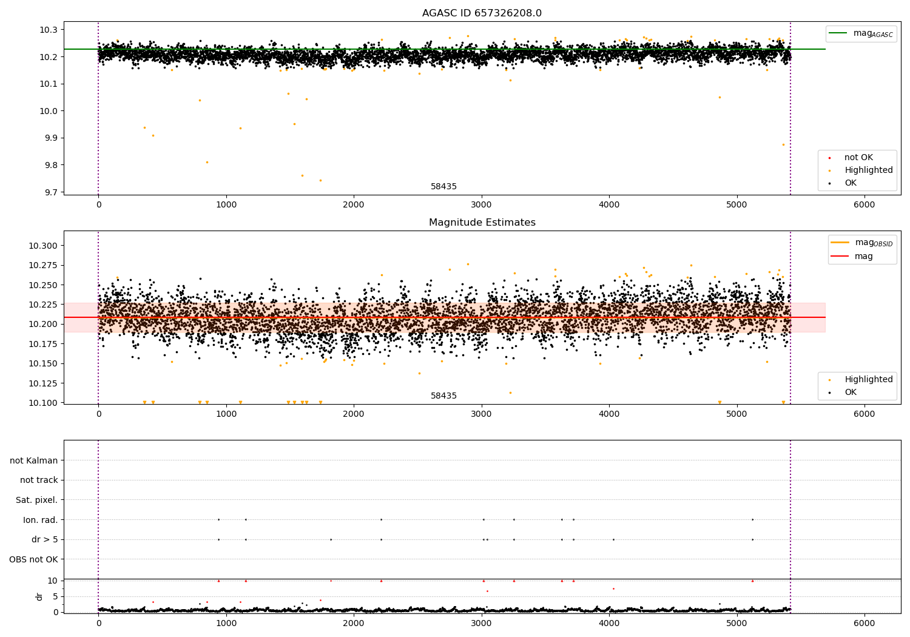910x637 pixels.
Task: Click the 4000 x-tick under the bottom plot
Action: (x=609, y=622)
